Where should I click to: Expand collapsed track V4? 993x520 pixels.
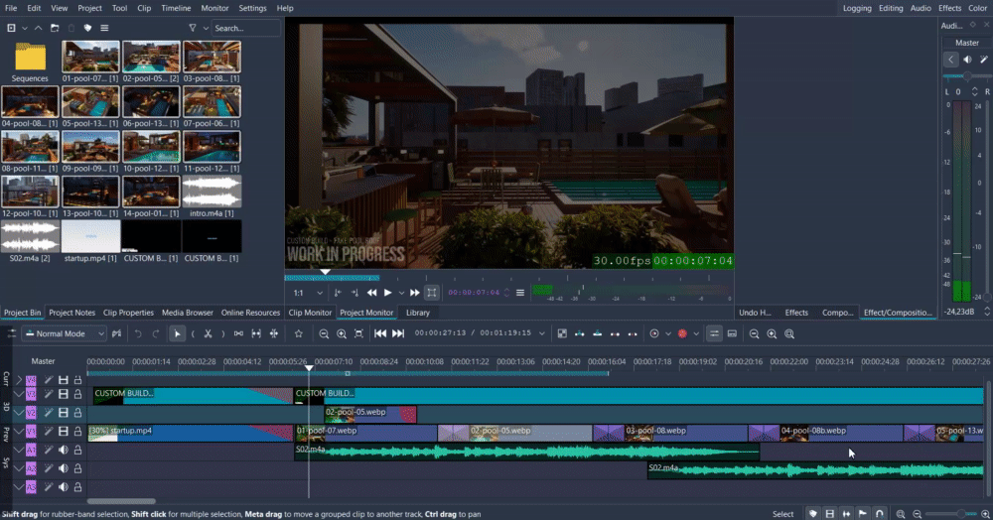coord(18,380)
